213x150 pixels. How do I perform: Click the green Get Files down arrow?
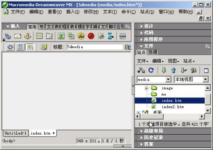[164, 70]
